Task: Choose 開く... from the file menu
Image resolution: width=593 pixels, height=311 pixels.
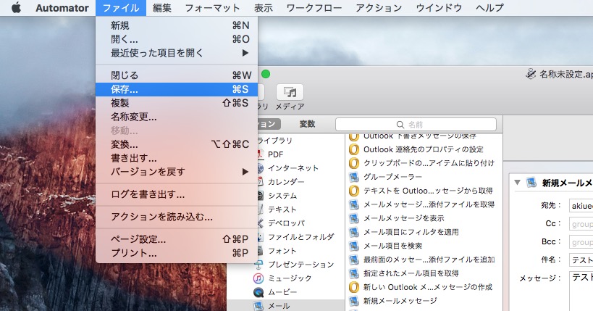Action: click(177, 39)
